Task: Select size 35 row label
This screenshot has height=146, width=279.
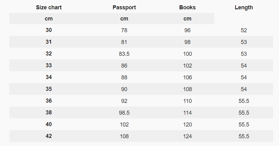Action: point(49,89)
